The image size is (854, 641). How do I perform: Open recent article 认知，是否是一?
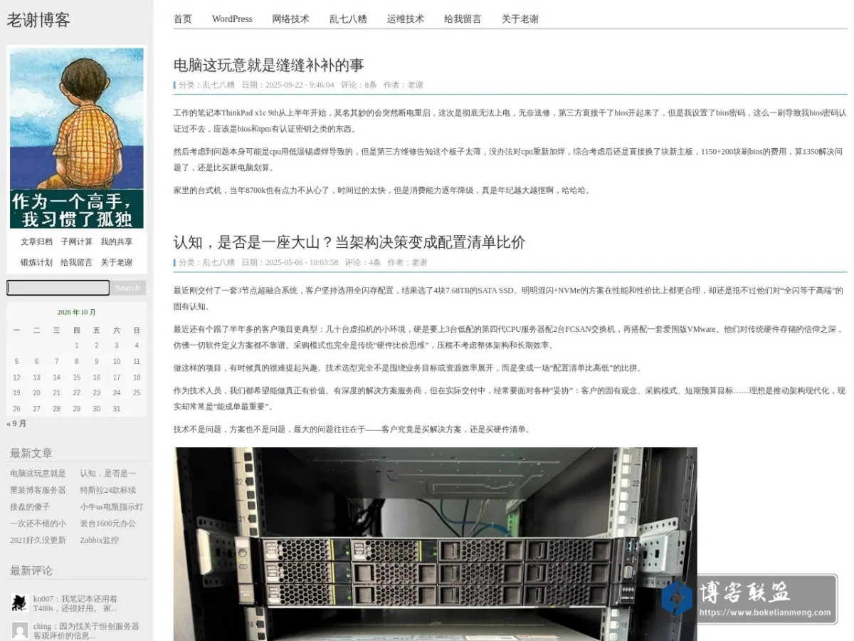[x=107, y=474]
